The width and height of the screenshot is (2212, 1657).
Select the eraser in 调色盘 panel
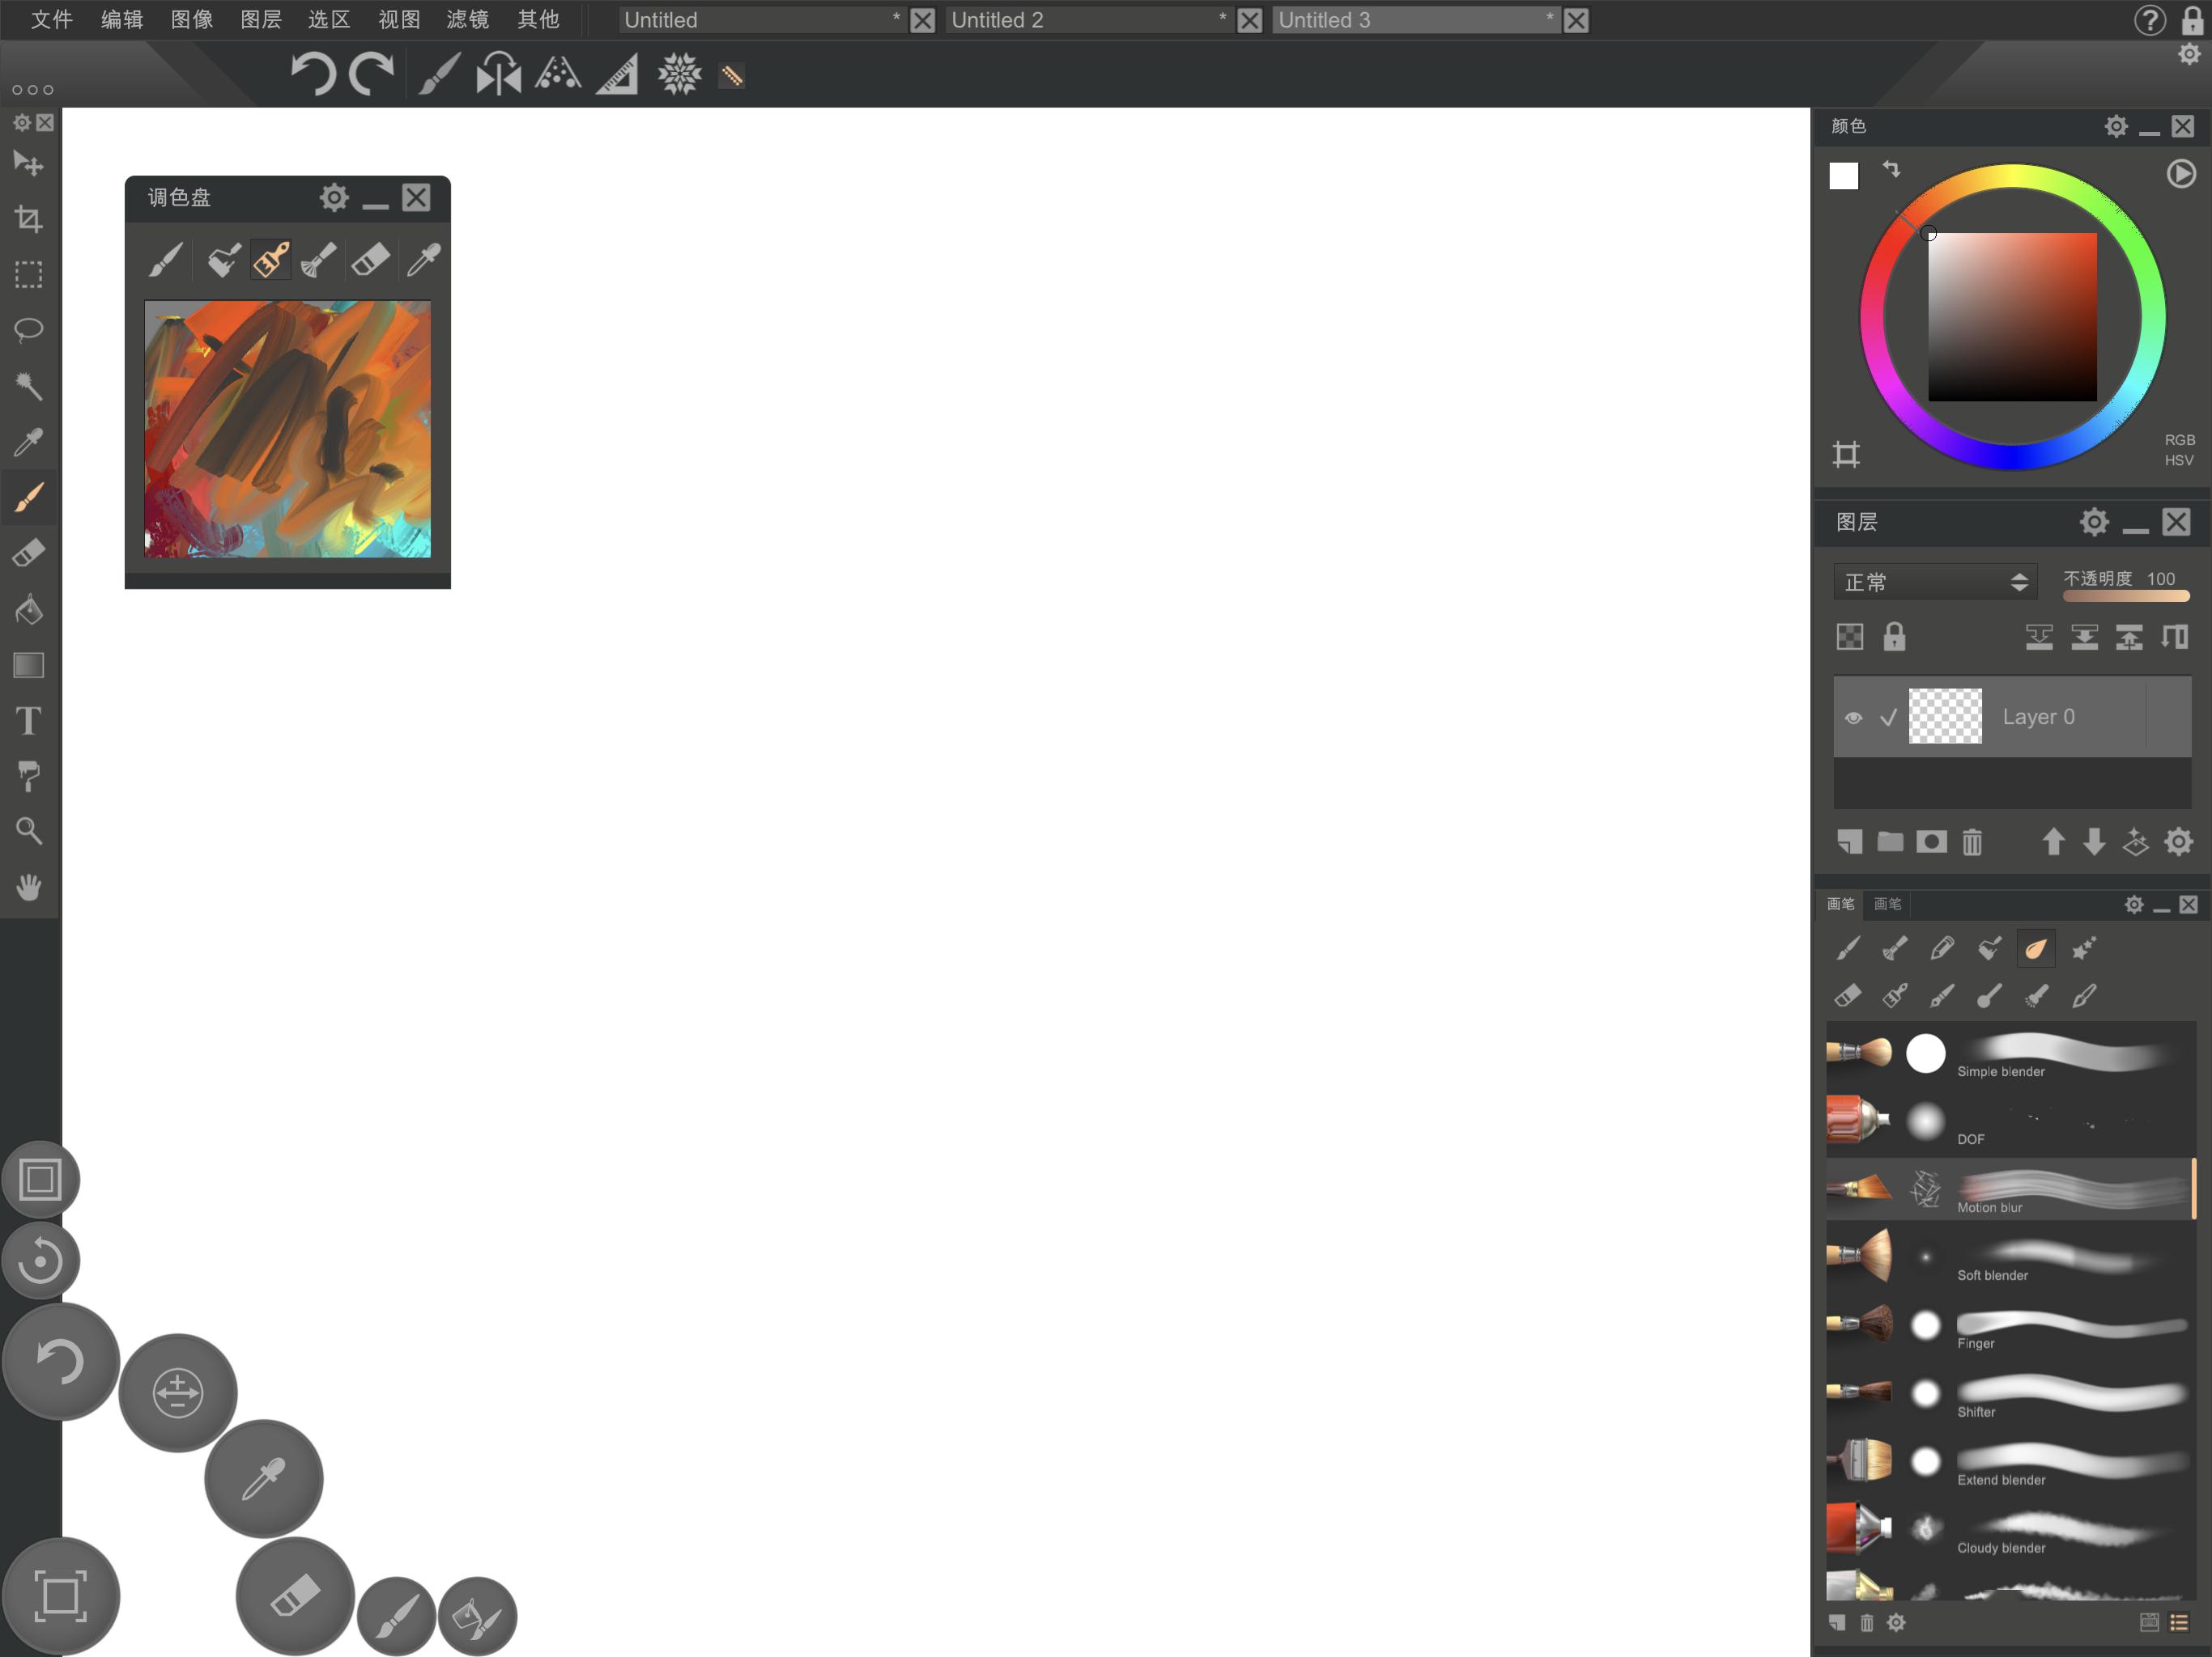click(x=371, y=260)
